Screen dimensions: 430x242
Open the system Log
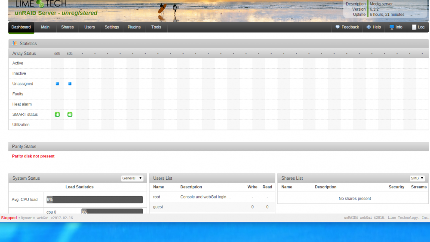click(x=418, y=27)
